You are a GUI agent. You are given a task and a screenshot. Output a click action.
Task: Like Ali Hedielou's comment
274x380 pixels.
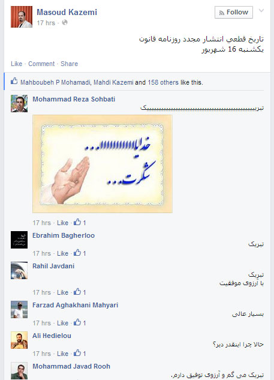point(62,354)
